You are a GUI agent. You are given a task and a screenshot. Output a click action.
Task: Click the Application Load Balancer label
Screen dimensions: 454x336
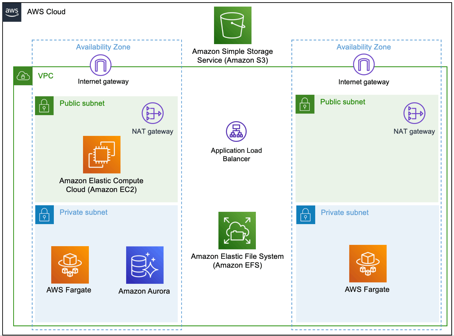click(236, 155)
